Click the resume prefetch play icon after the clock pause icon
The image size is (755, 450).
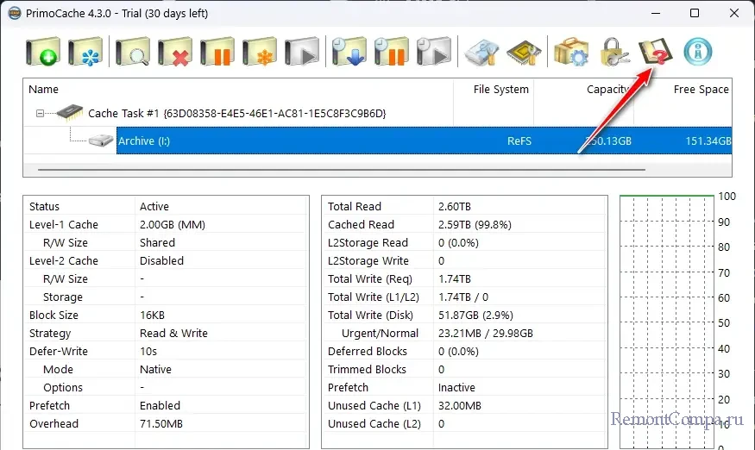tap(433, 52)
